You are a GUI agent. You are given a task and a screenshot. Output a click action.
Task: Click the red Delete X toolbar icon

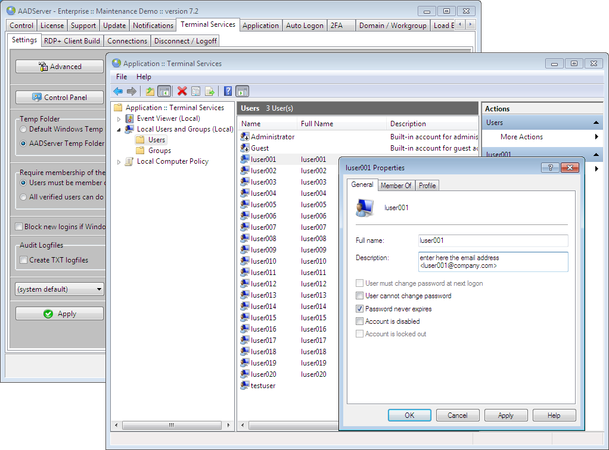(182, 91)
